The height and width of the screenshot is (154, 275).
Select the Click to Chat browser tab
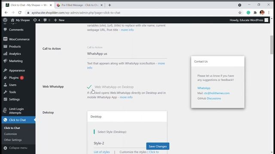(x=28, y=5)
